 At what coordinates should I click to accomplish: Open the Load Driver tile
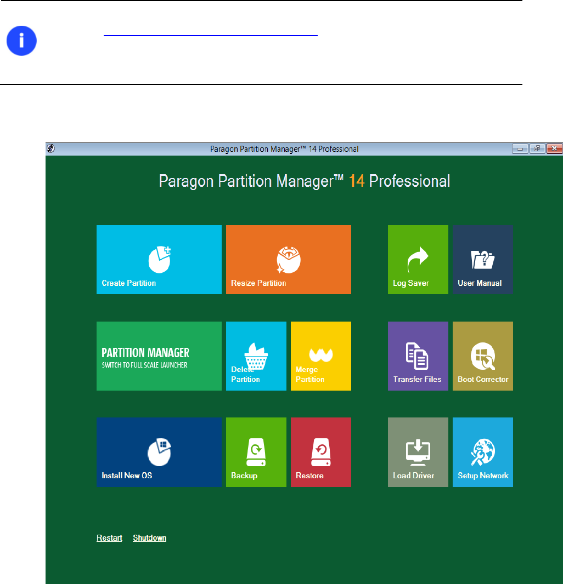coord(418,452)
